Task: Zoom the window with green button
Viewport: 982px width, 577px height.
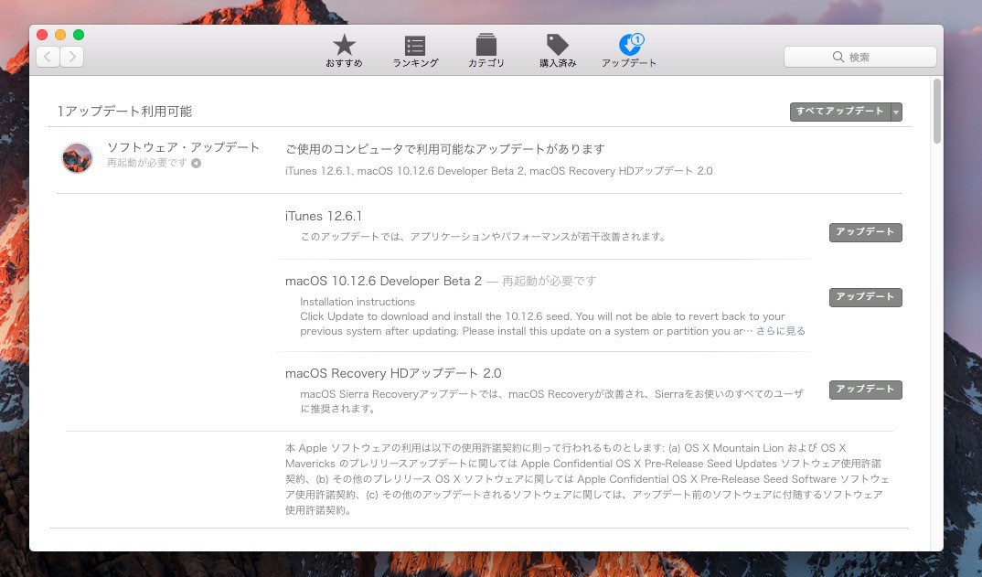Action: (79, 35)
